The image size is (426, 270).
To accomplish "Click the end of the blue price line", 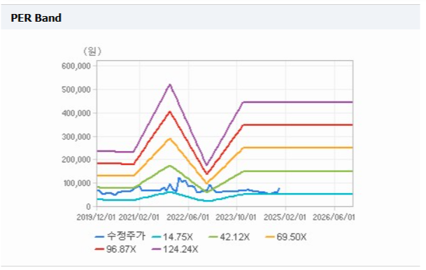I will click(x=279, y=188).
